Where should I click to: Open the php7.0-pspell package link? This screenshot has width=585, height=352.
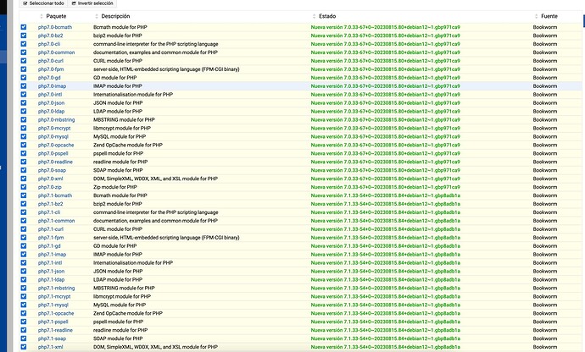(x=53, y=153)
